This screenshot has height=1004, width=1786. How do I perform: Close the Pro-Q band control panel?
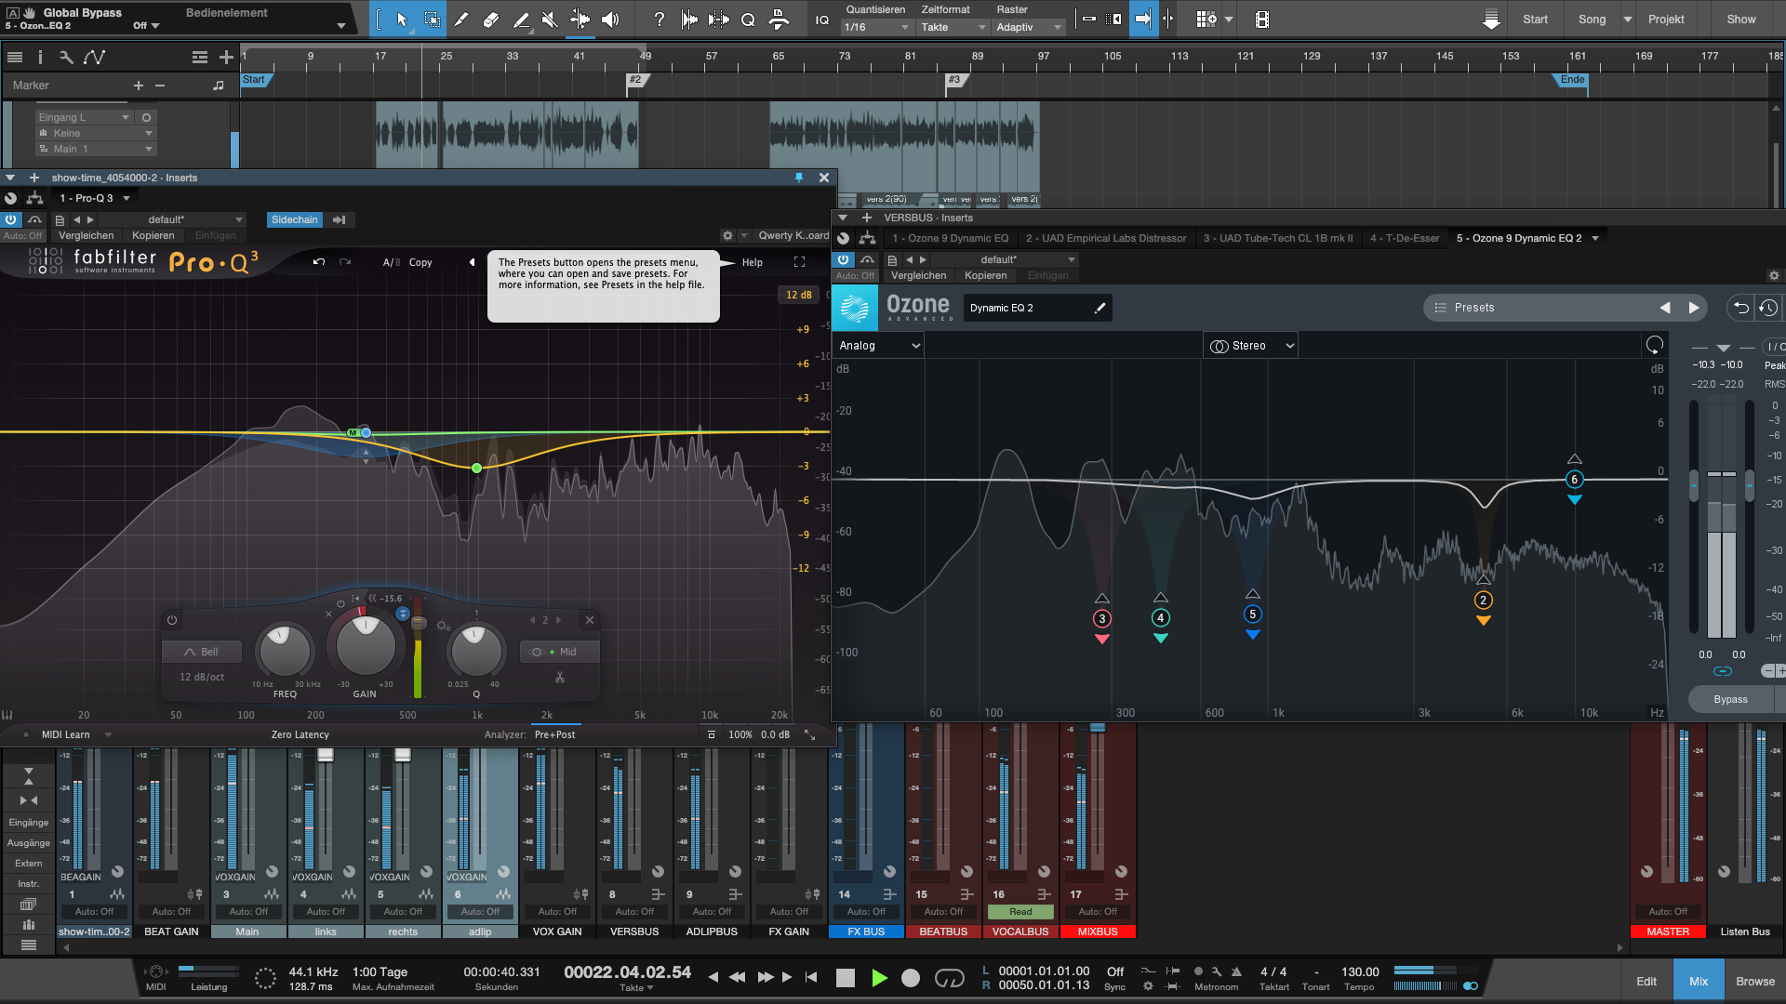pos(589,620)
